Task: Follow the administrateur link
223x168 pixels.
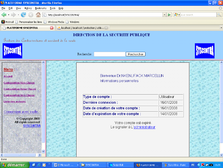Action: tap(144, 127)
